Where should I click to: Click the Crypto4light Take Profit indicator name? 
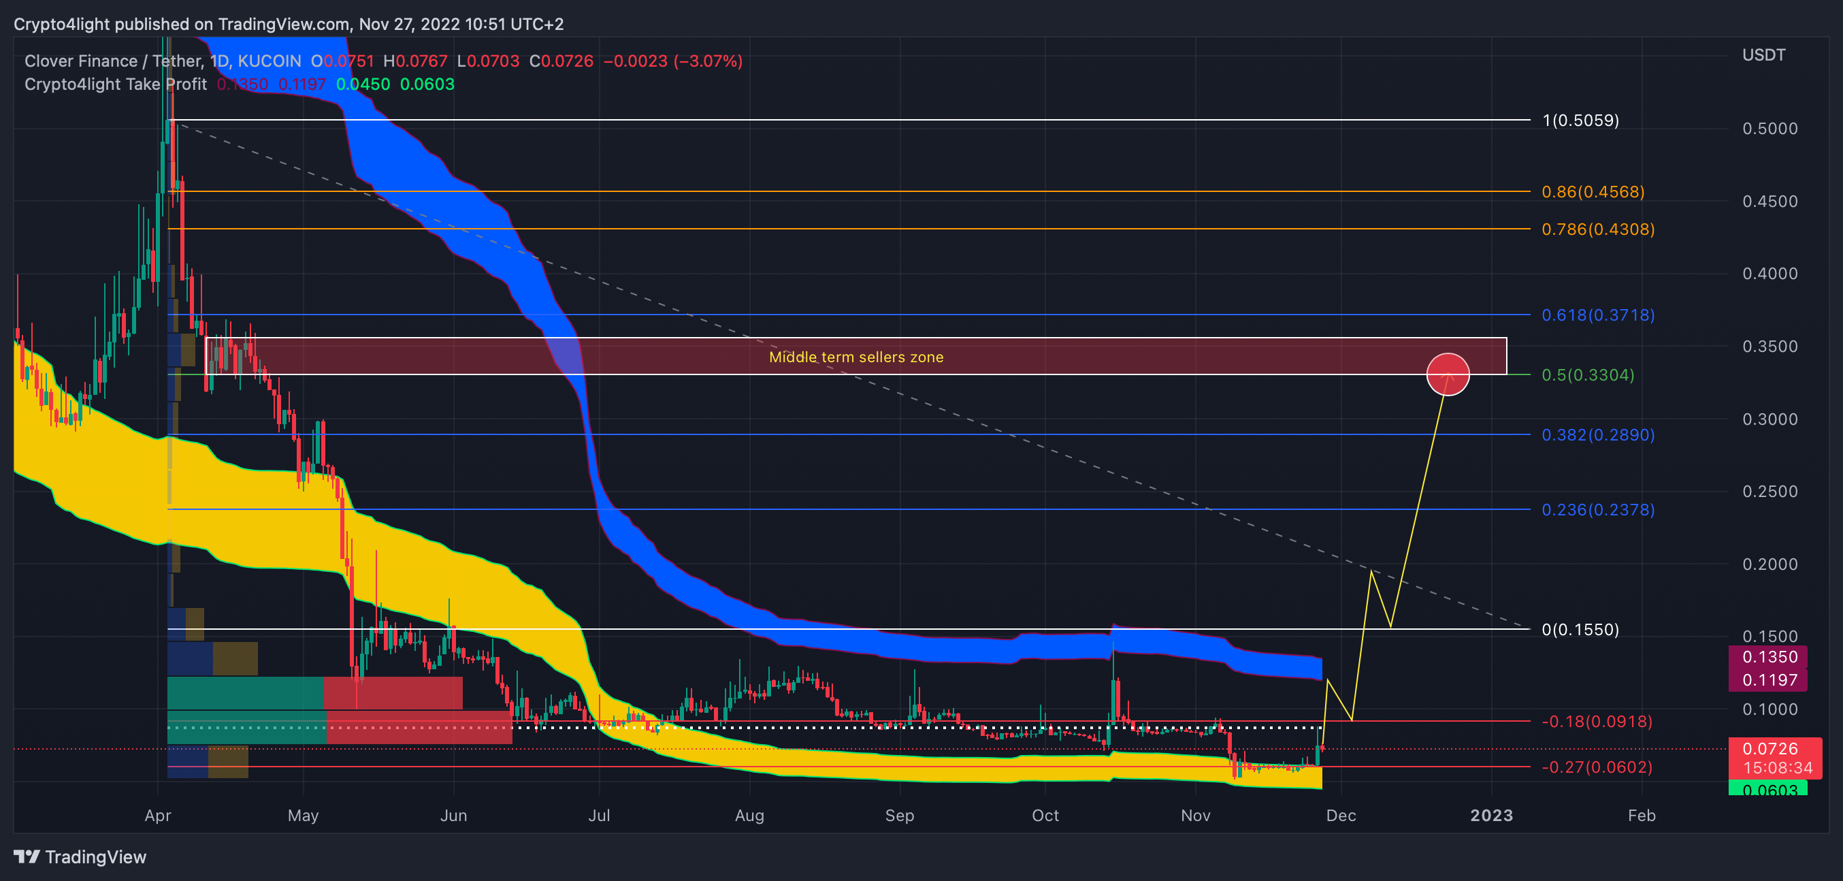point(115,84)
